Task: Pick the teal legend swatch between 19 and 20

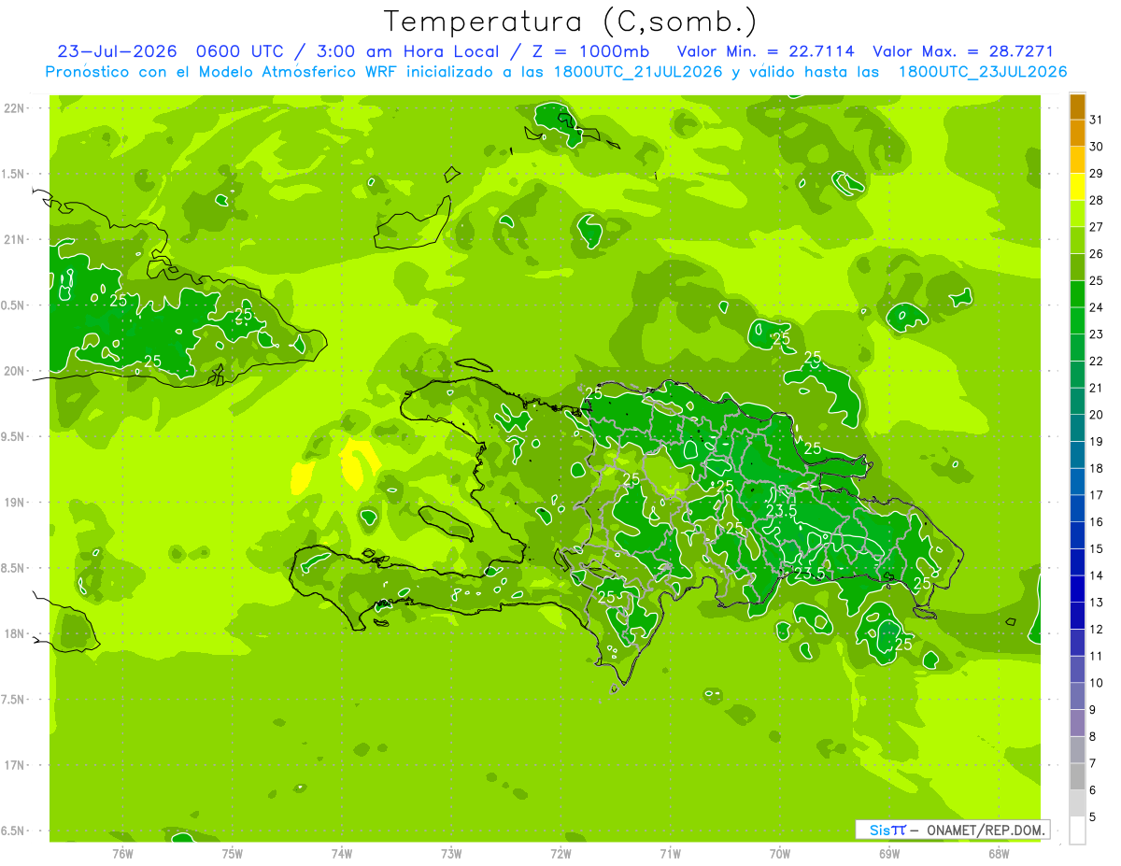Action: pos(1077,429)
